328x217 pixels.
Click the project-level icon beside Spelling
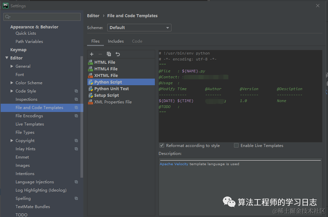click(76, 199)
